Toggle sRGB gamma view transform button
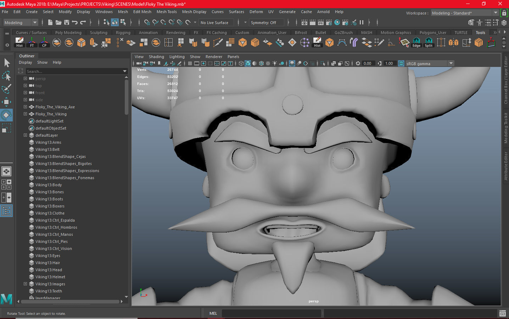Viewport: 509px width, 319px height. point(401,63)
